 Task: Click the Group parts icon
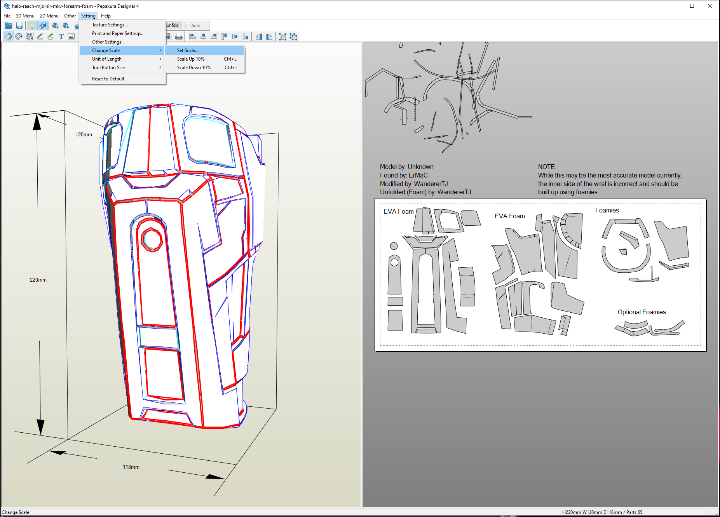(x=283, y=37)
